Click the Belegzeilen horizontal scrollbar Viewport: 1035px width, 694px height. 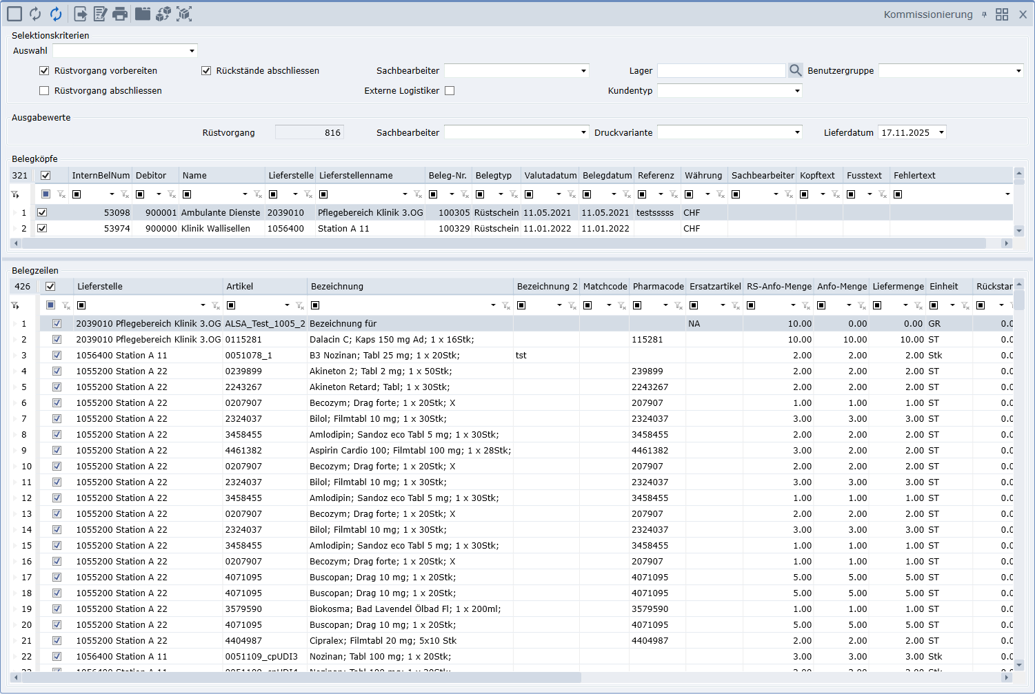[x=297, y=677]
